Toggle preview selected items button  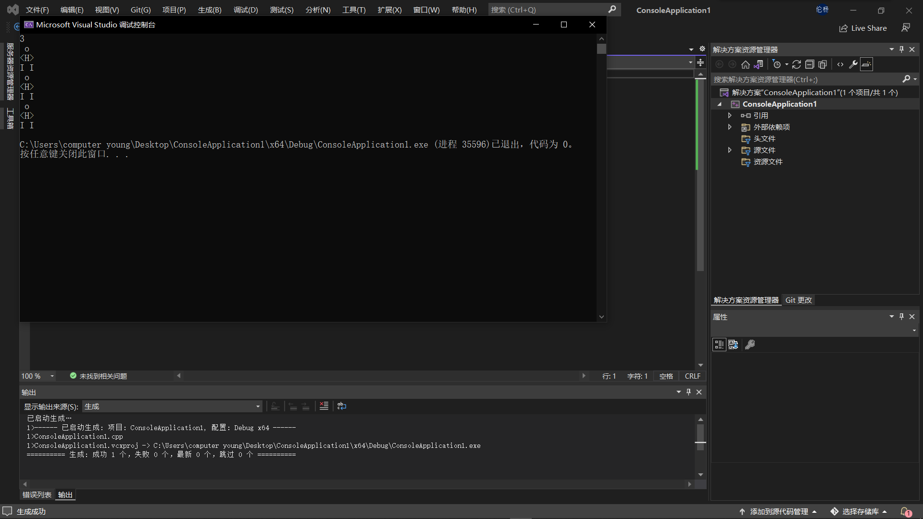tap(866, 64)
